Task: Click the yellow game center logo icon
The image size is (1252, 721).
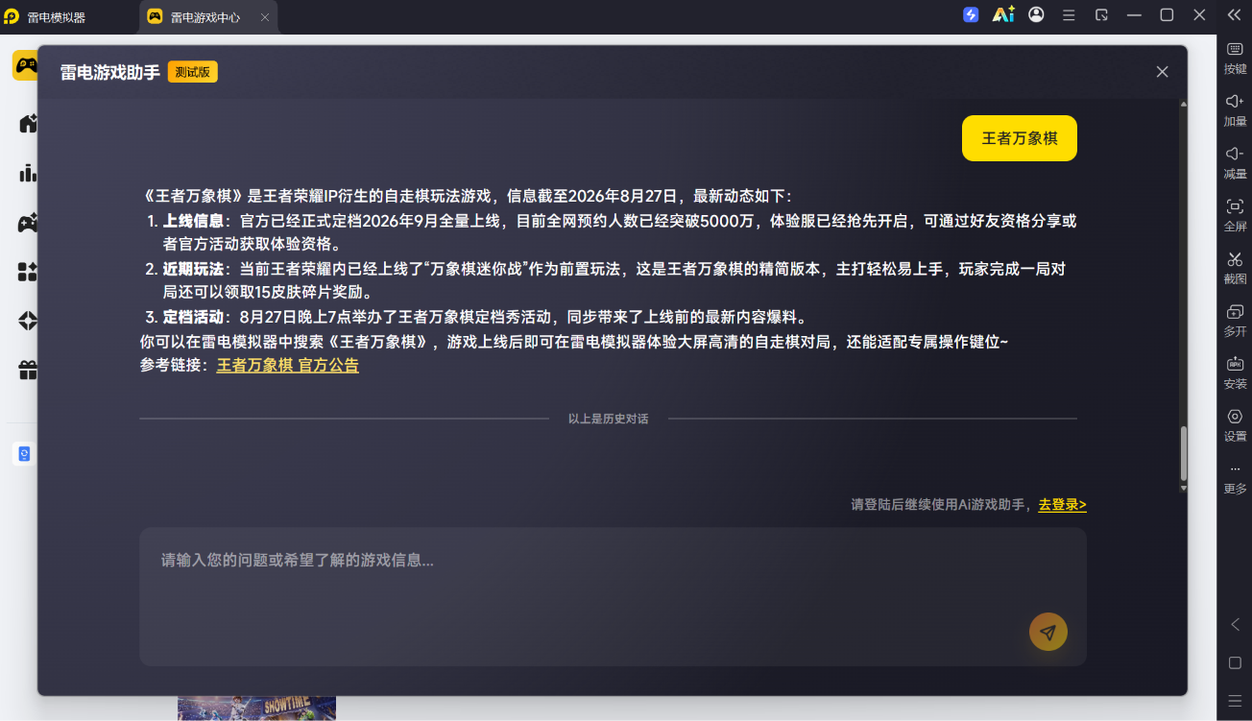Action: (x=25, y=65)
